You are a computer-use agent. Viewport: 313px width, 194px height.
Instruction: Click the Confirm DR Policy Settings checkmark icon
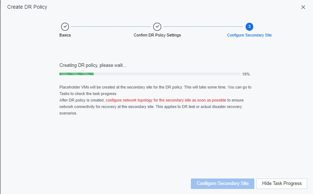pos(157,26)
